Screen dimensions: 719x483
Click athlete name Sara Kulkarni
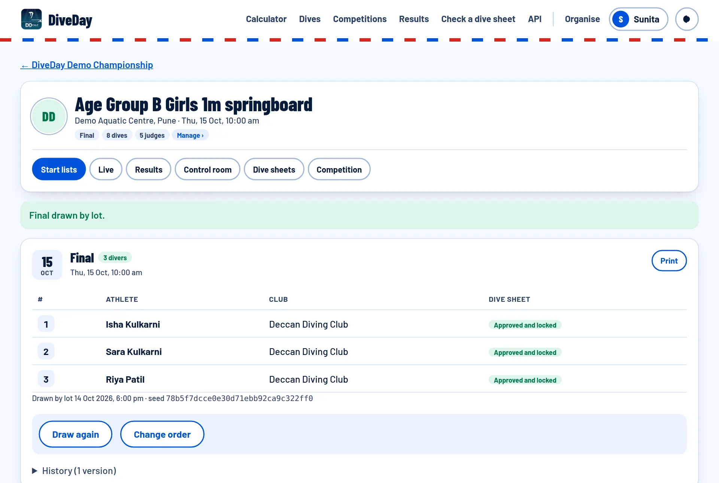(134, 352)
